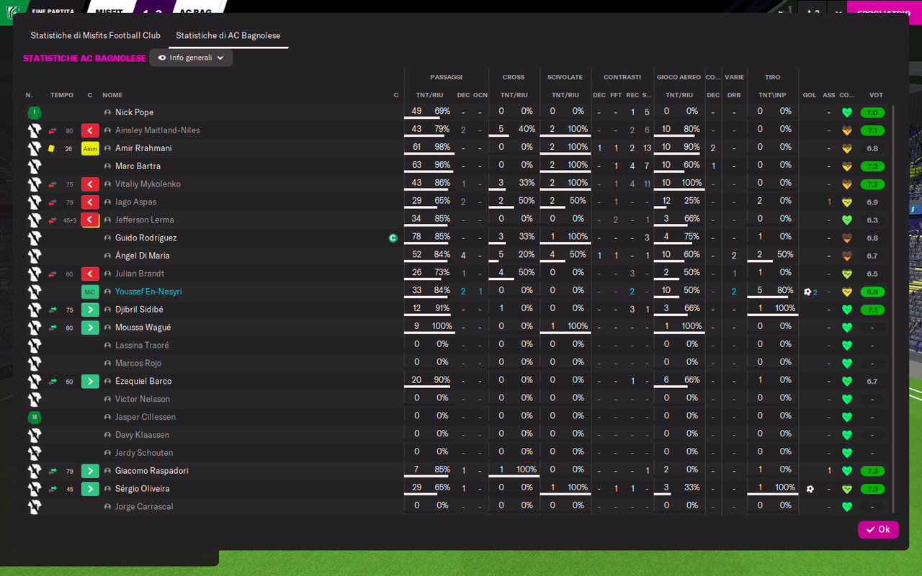
Task: Click the yellow Amm badge for Amir Rrahmani
Action: point(90,148)
